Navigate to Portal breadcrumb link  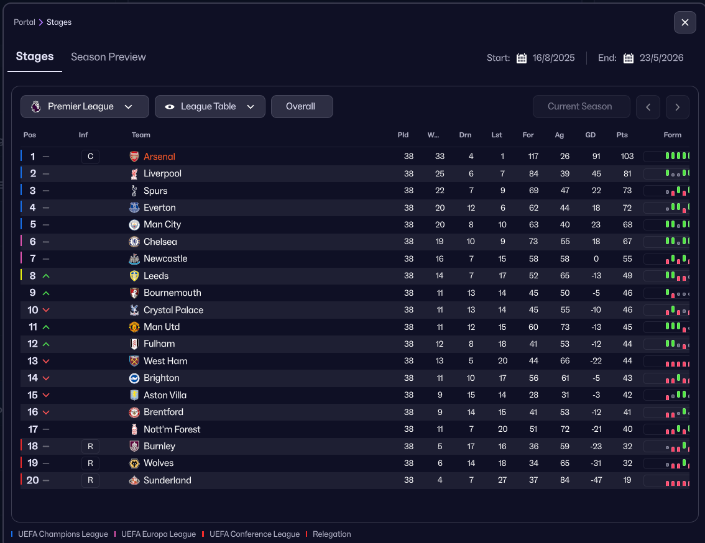pyautogui.click(x=24, y=22)
